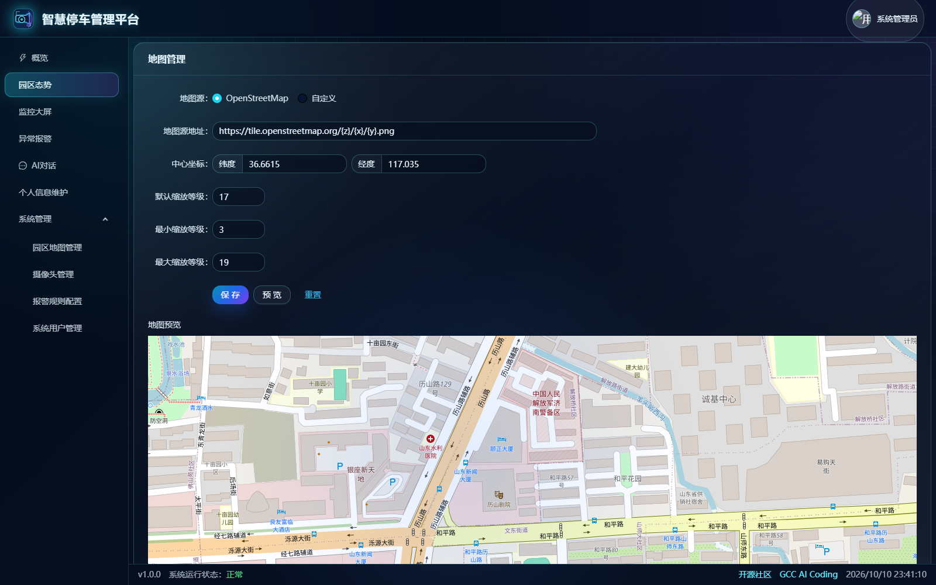The image size is (936, 585).
Task: Click the 保存 button
Action: point(230,295)
